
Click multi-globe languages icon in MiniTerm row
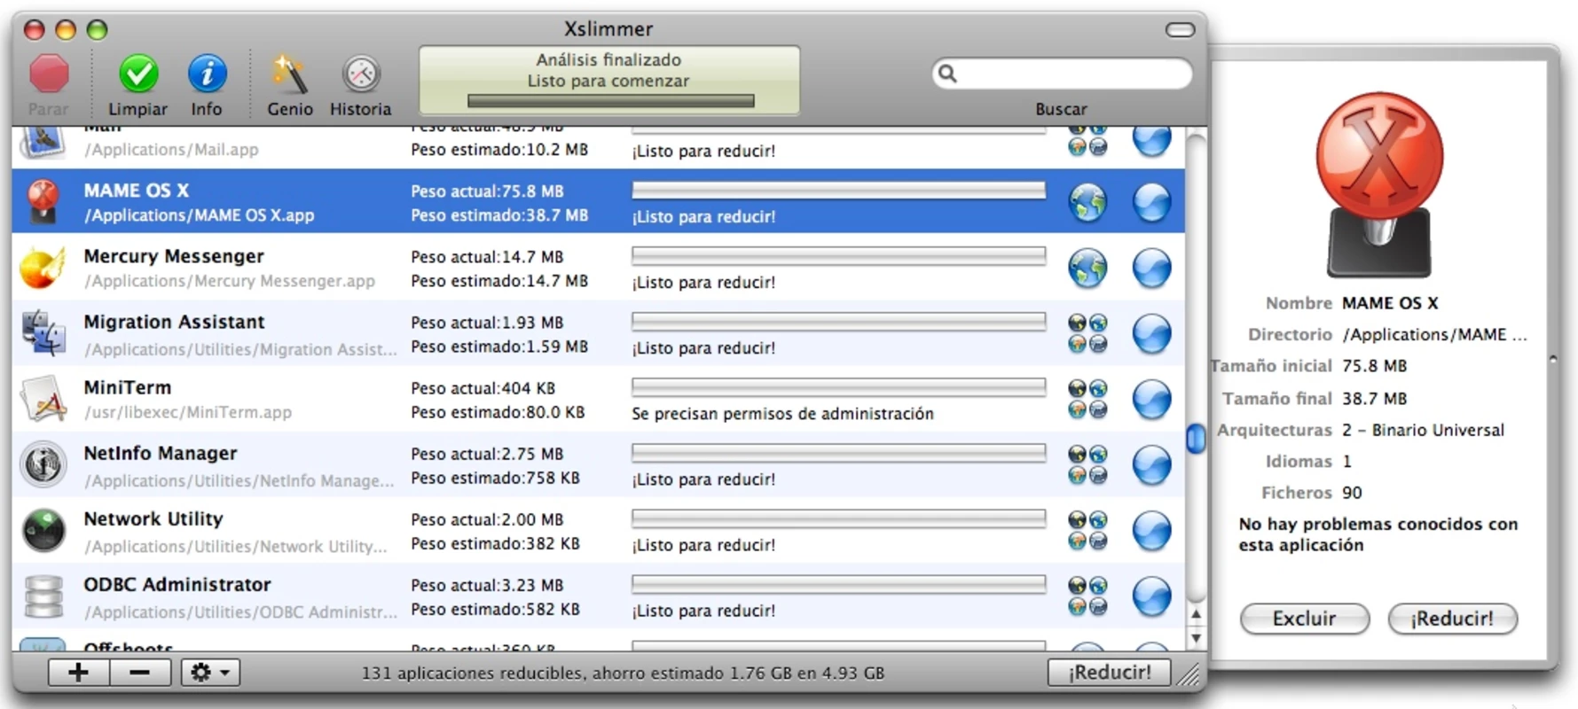[x=1087, y=399]
